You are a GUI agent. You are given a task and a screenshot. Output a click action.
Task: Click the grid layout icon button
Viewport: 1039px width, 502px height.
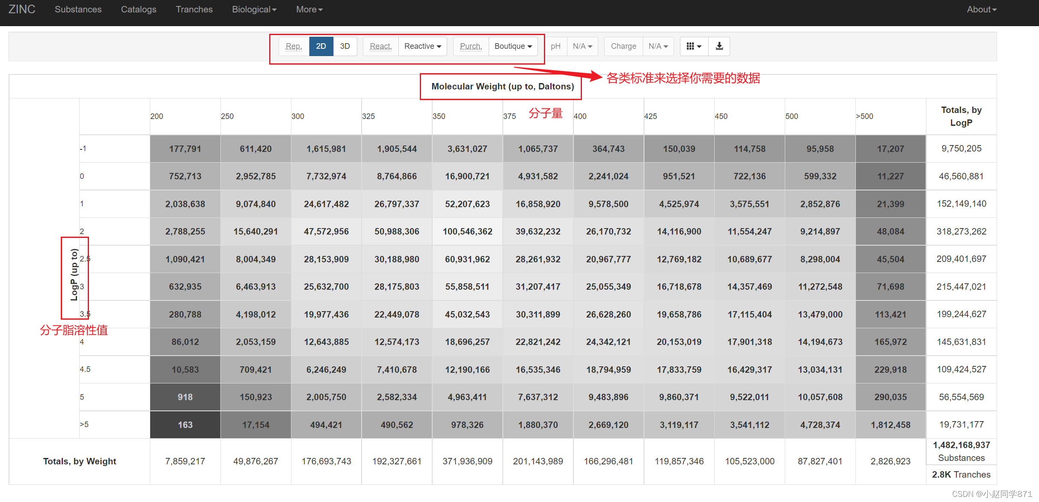pos(694,46)
